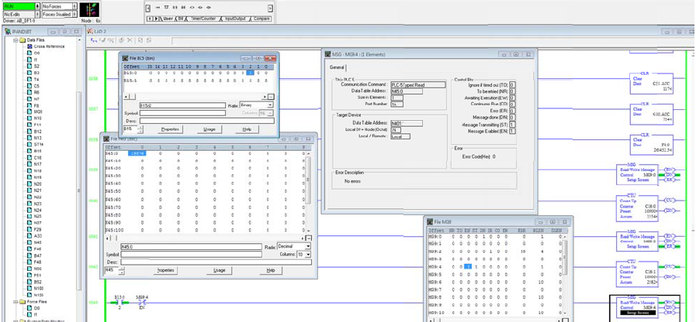
Task: Click the File B15 window title icon
Action: (126, 58)
